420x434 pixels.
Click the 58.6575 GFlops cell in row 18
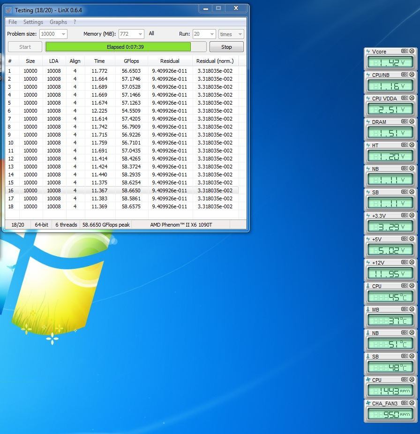pos(131,206)
